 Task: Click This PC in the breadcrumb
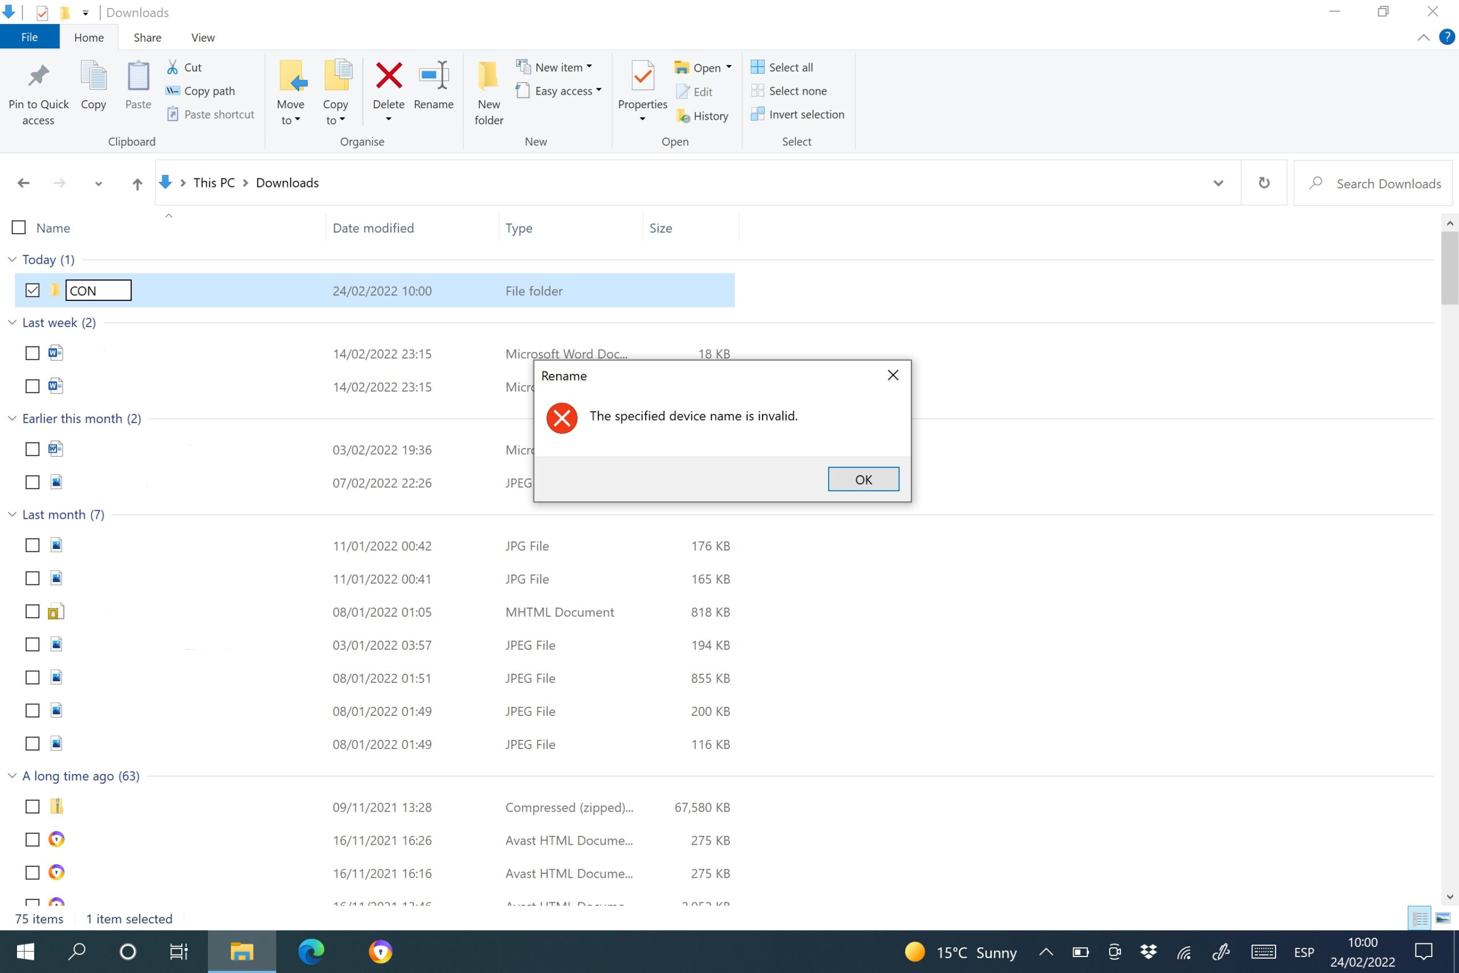coord(214,183)
